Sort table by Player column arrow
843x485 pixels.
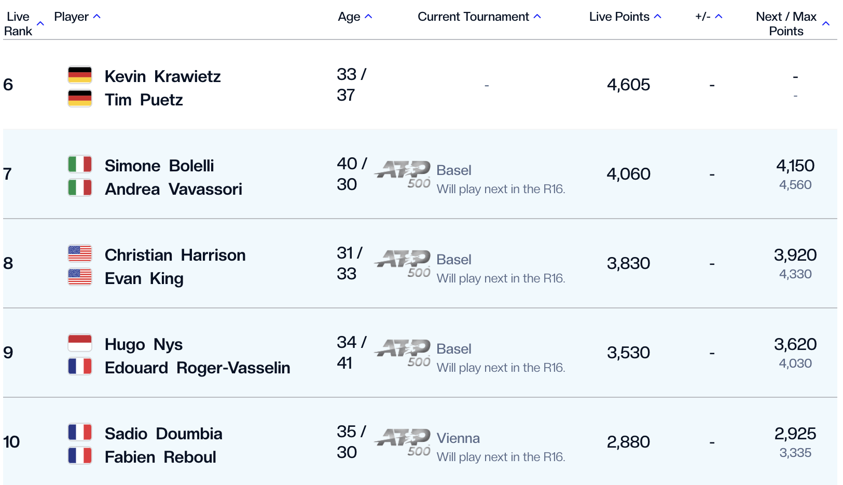[96, 17]
